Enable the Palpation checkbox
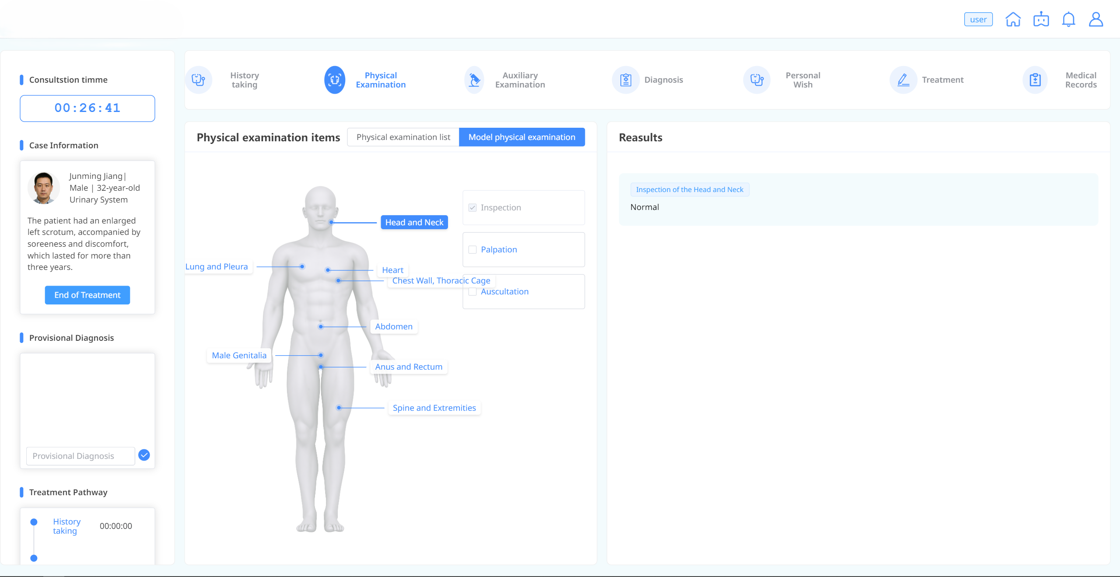This screenshot has width=1120, height=577. (472, 250)
